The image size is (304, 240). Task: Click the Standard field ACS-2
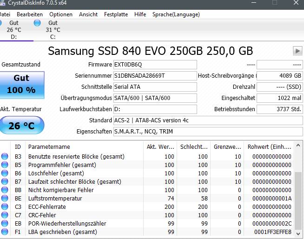tap(208, 120)
